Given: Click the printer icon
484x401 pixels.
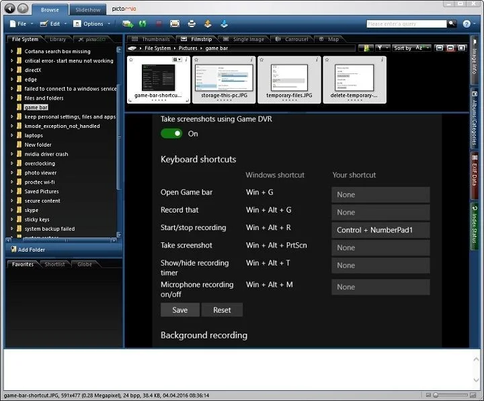Looking at the screenshot, I should tap(192, 24).
